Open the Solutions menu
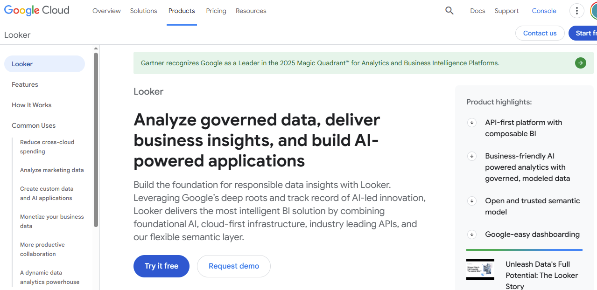Viewport: 597px width, 290px height. pos(143,11)
